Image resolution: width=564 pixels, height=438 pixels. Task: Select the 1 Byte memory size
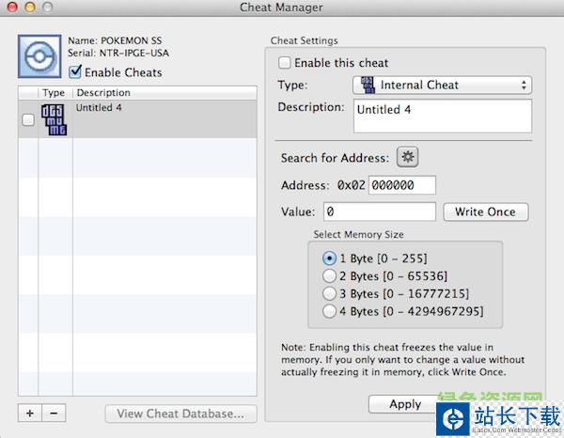point(329,258)
